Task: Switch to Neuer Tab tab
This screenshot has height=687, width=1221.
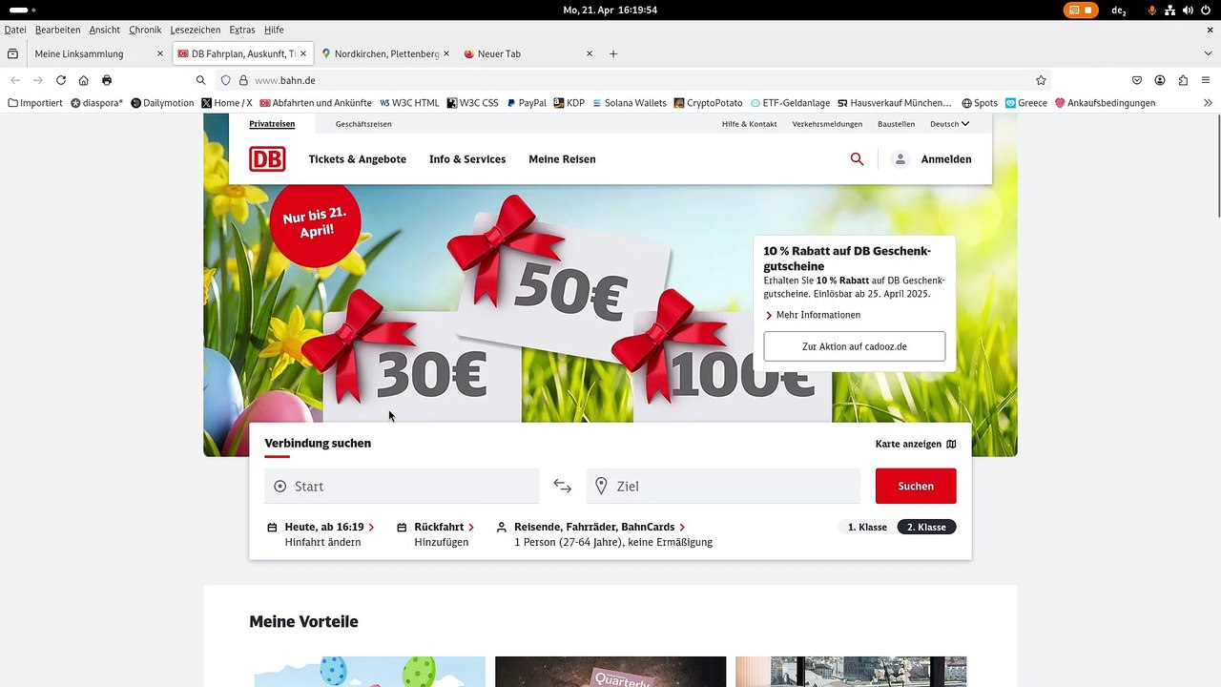Action: pyautogui.click(x=528, y=53)
